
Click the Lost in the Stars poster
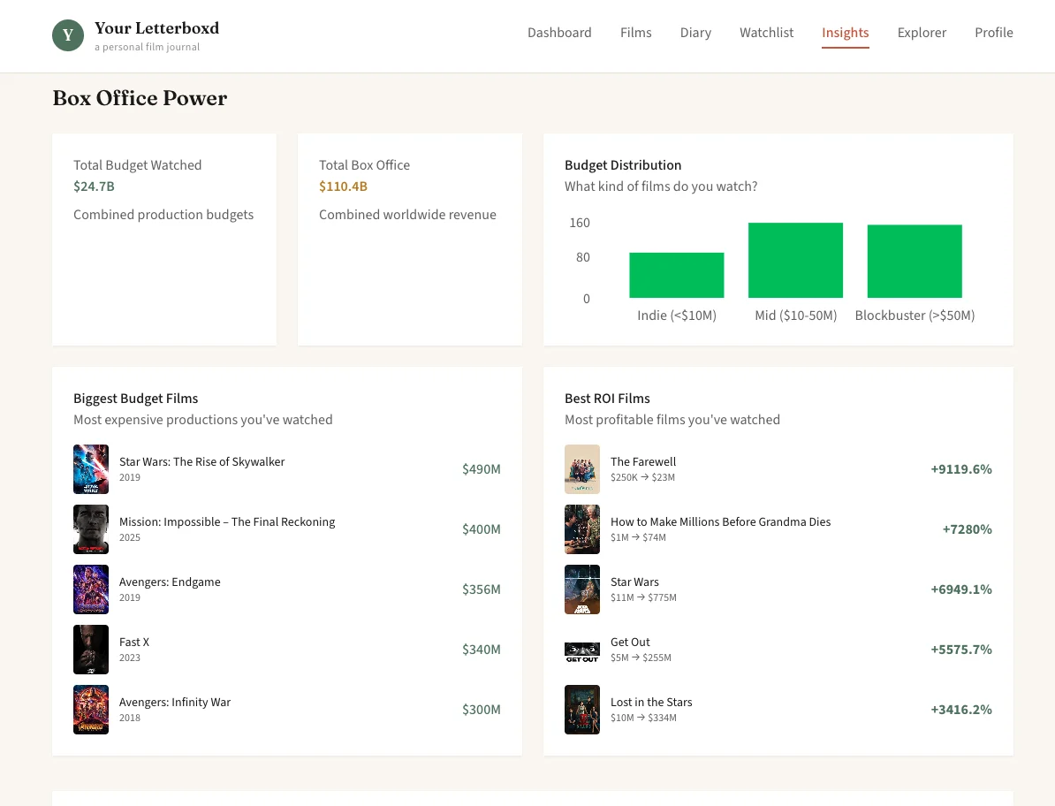582,710
